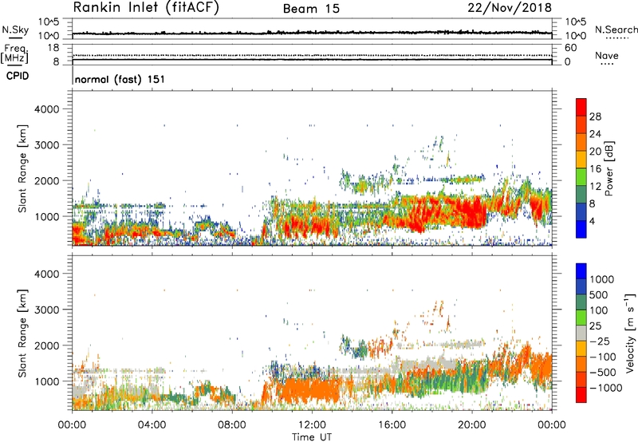Screen dimensions: 638x442
Task: Click the '100' label on the Velocity scale
Action: point(599,310)
